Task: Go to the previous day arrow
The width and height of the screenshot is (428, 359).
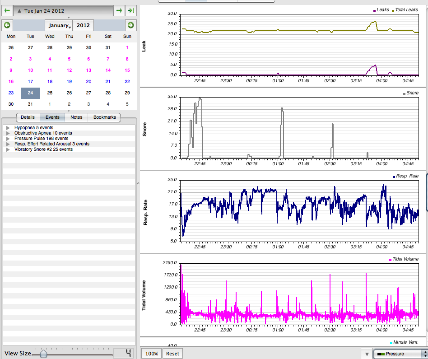Action: pyautogui.click(x=7, y=10)
